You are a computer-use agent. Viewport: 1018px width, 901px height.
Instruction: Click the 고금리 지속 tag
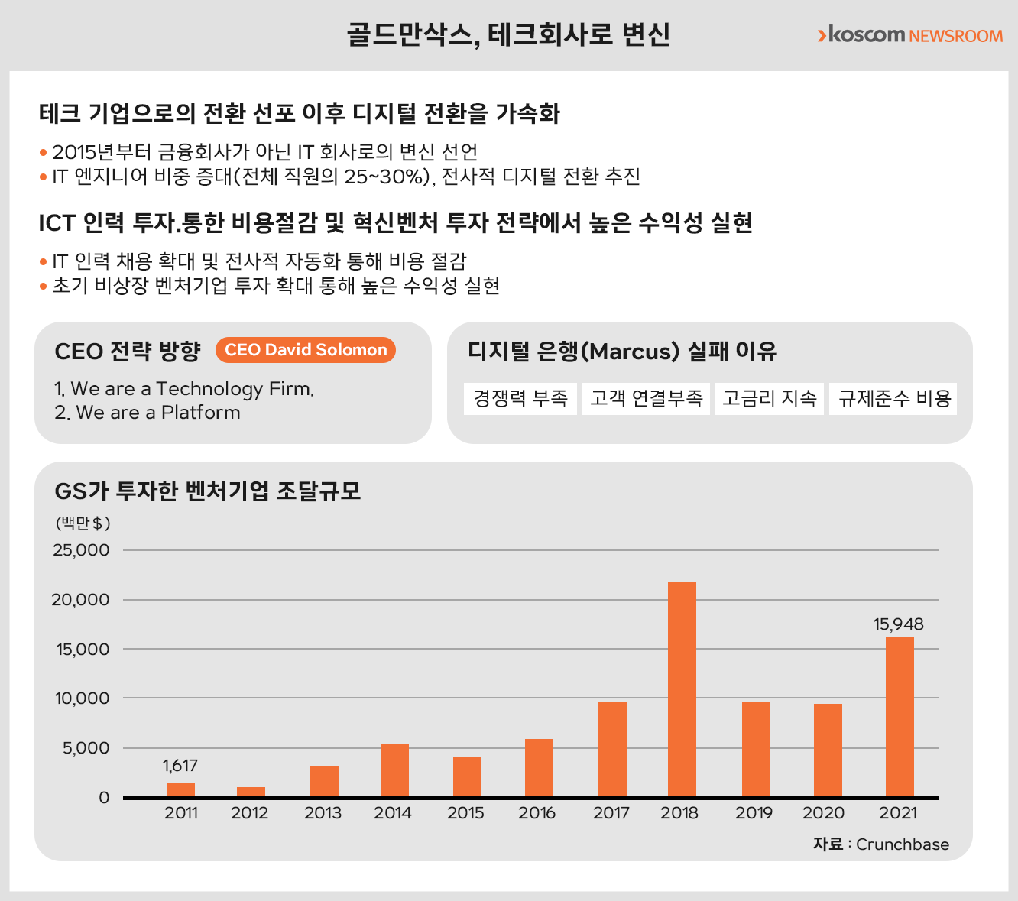pyautogui.click(x=770, y=399)
